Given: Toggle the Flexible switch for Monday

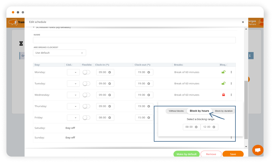Looking at the screenshot, I should pyautogui.click(x=86, y=72).
